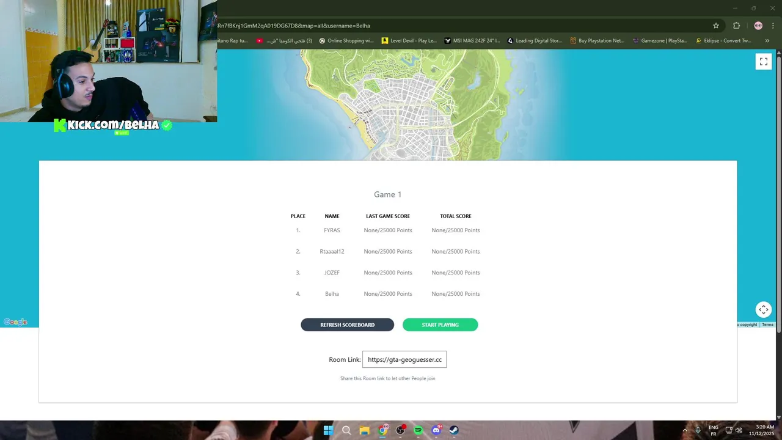Toggle fullscreen map view icon
The image size is (782, 440).
(x=763, y=61)
